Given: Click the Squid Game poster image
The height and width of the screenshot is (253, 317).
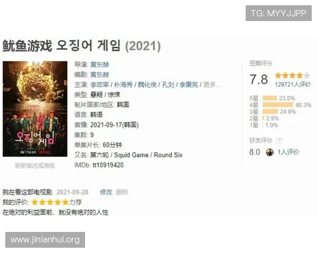Looking at the screenshot, I should 35,109.
